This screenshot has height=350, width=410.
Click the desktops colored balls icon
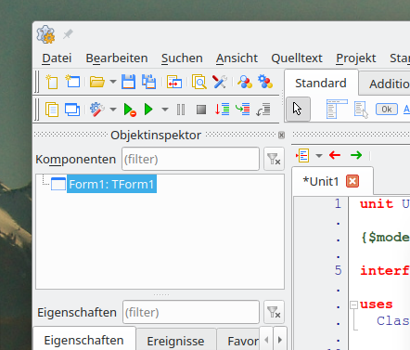click(245, 82)
